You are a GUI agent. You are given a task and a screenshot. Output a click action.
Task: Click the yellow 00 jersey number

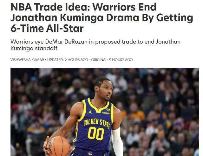(96, 133)
